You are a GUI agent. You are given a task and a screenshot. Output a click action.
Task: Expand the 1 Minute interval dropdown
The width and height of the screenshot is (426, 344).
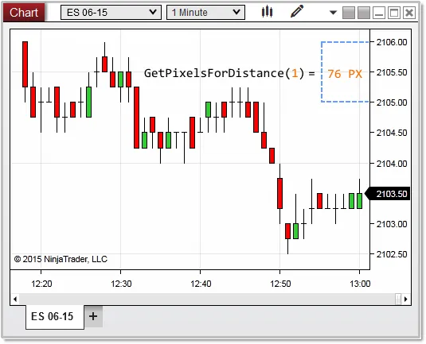205,13
